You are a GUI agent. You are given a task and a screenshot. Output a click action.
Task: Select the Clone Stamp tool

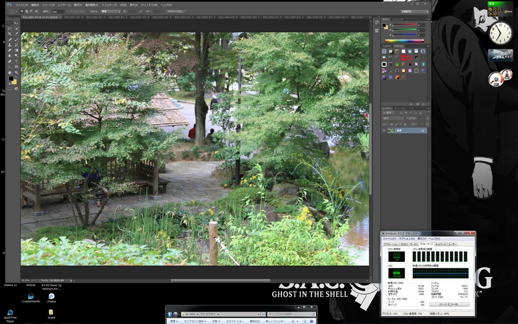coord(10,45)
